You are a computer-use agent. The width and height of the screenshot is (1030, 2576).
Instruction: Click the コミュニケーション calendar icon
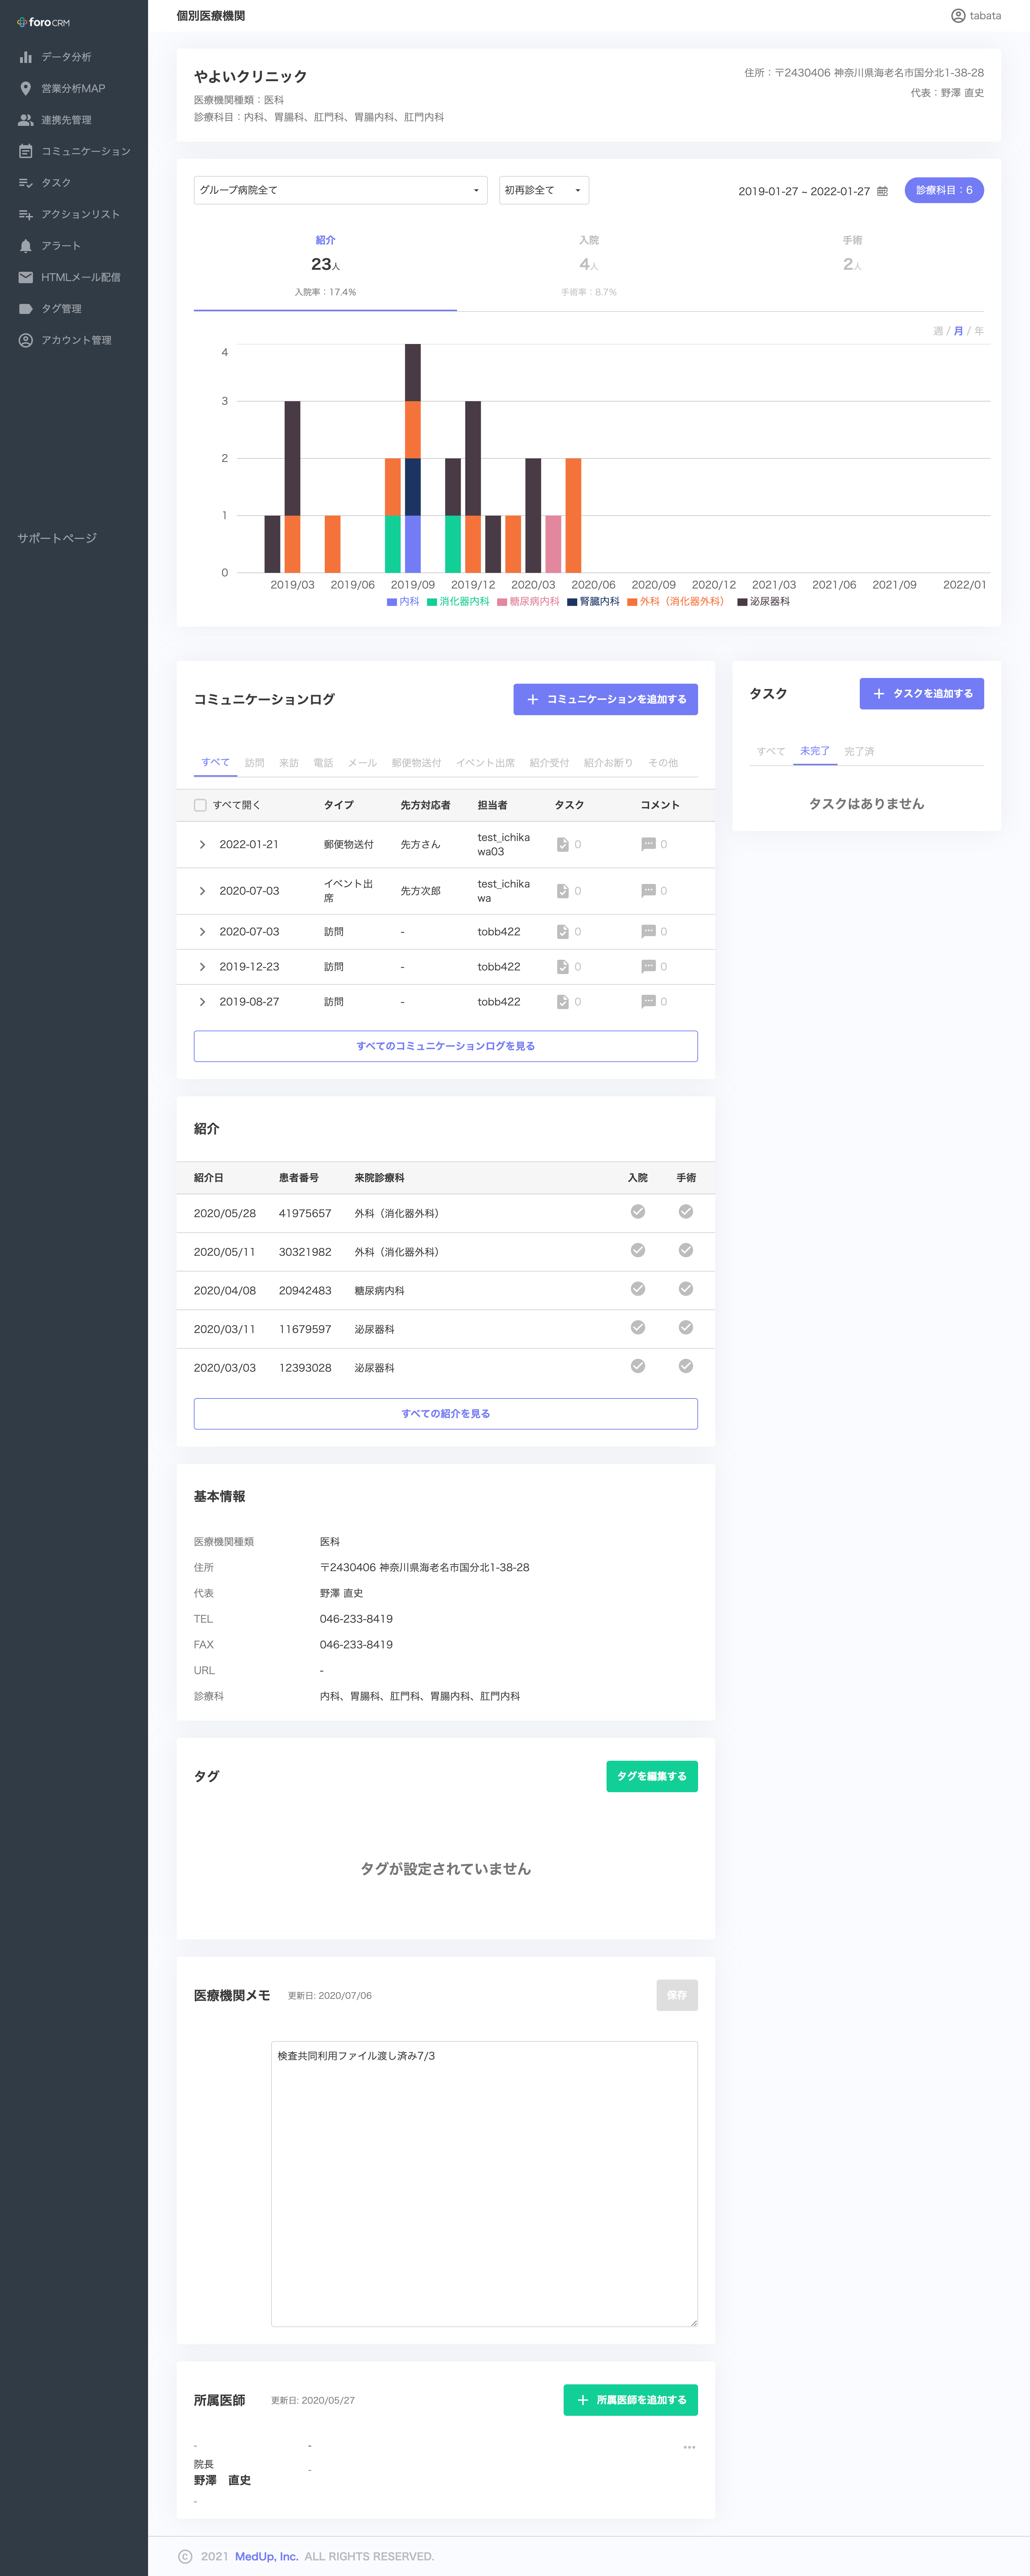coord(26,151)
